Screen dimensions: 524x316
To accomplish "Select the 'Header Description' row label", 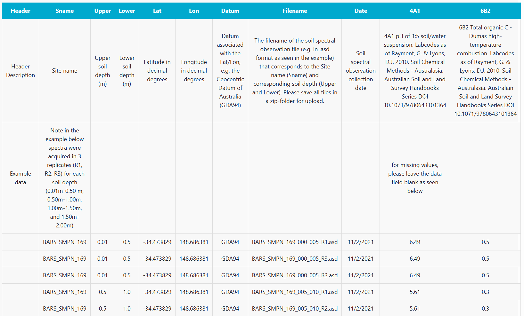I will 20,71.
